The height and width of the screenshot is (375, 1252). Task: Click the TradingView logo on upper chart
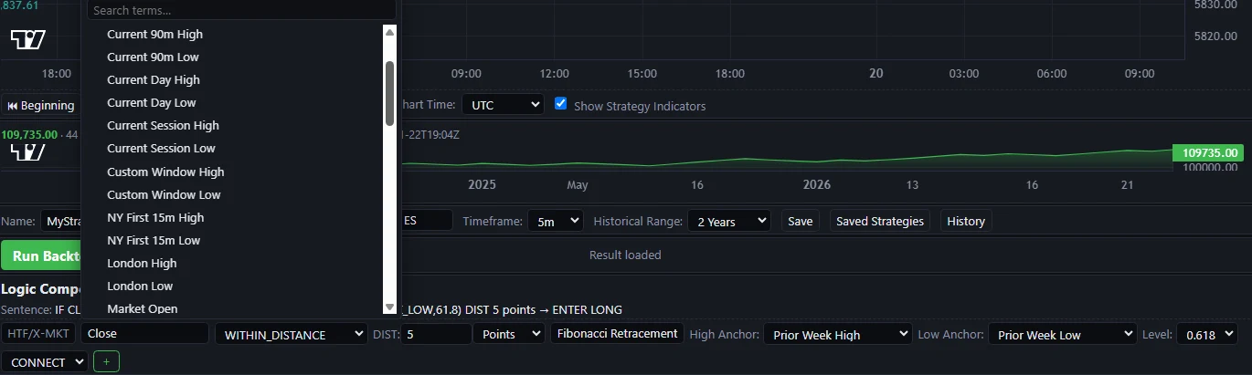point(28,39)
